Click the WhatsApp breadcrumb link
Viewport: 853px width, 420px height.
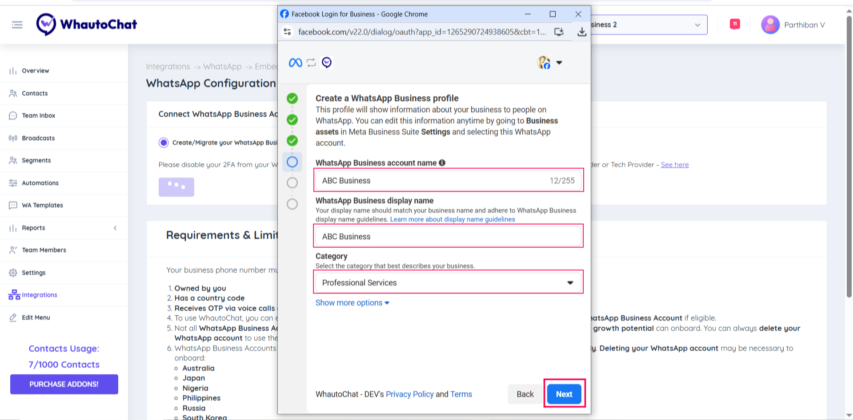(222, 67)
